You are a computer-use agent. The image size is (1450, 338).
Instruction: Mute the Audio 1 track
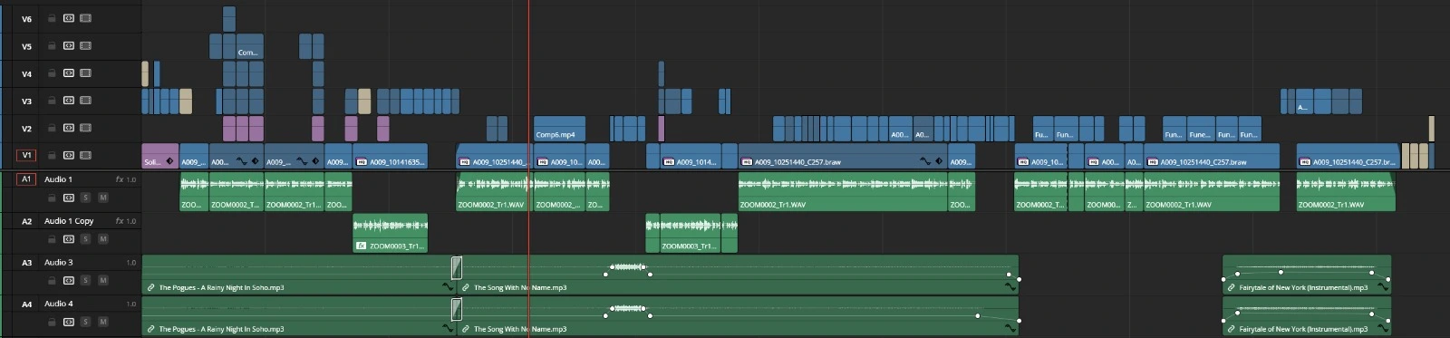tap(102, 198)
